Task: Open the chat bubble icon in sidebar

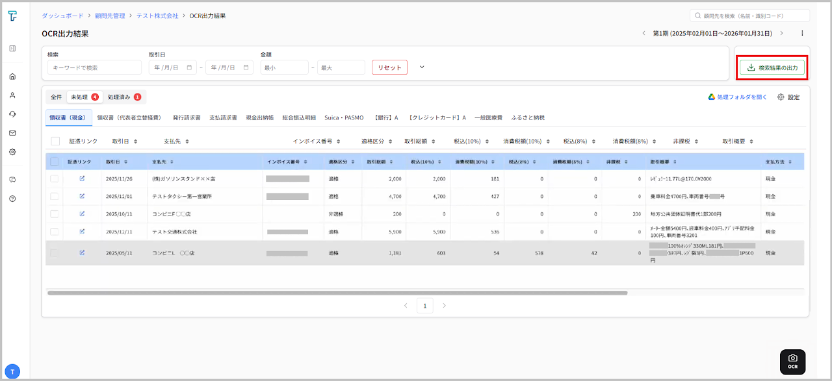Action: 12,180
